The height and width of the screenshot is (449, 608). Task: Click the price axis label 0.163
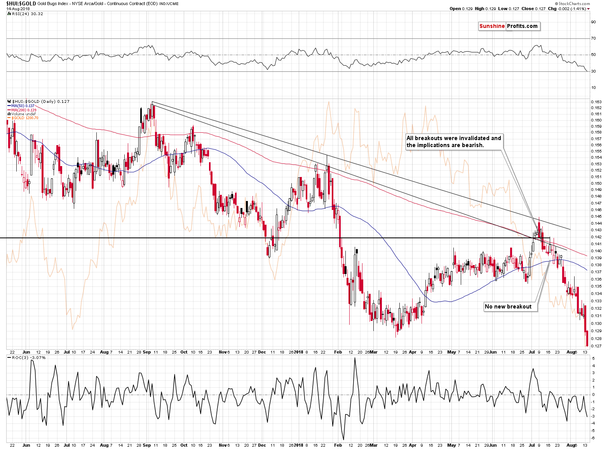(596, 102)
